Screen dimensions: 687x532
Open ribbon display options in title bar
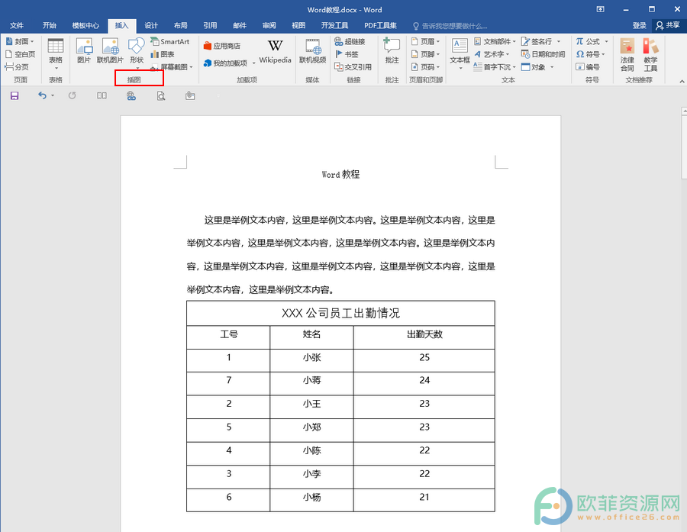600,9
